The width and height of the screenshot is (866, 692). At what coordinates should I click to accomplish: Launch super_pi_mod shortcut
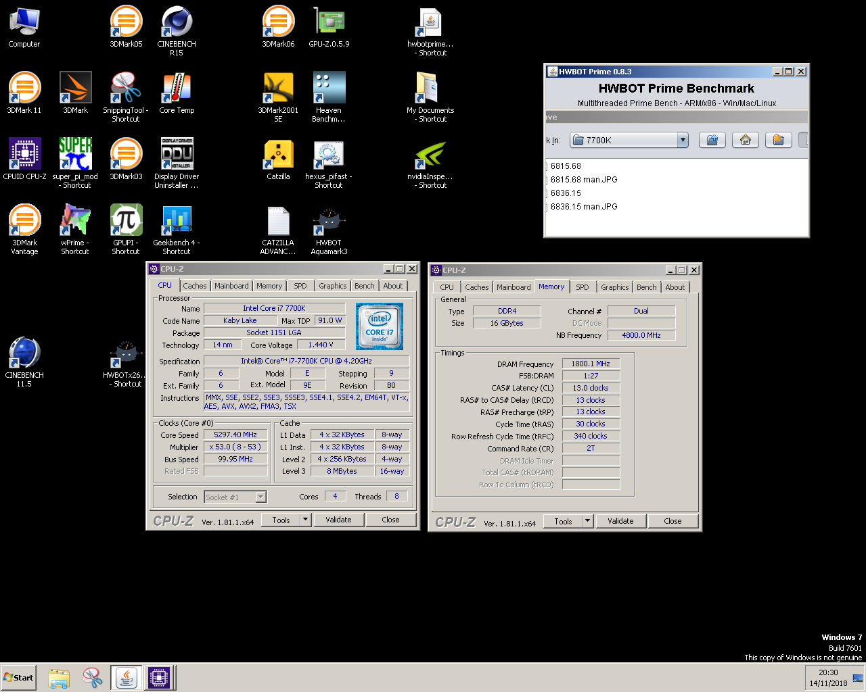pyautogui.click(x=75, y=164)
